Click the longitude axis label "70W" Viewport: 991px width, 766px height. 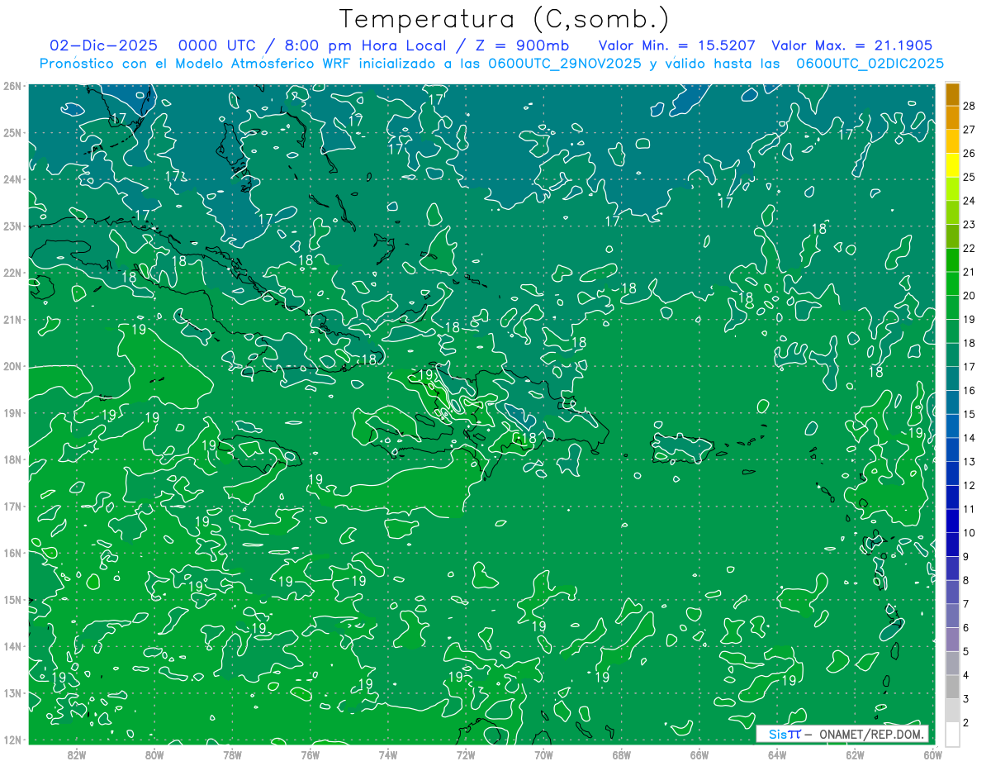pos(543,754)
